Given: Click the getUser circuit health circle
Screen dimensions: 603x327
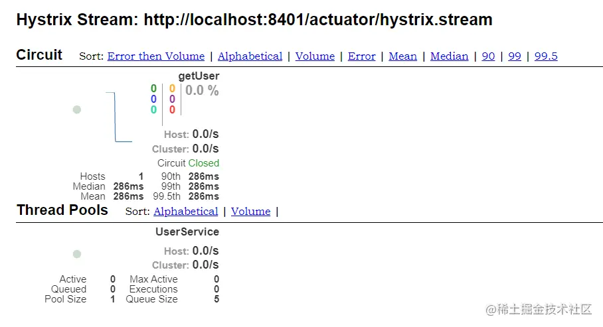Looking at the screenshot, I should click(77, 109).
